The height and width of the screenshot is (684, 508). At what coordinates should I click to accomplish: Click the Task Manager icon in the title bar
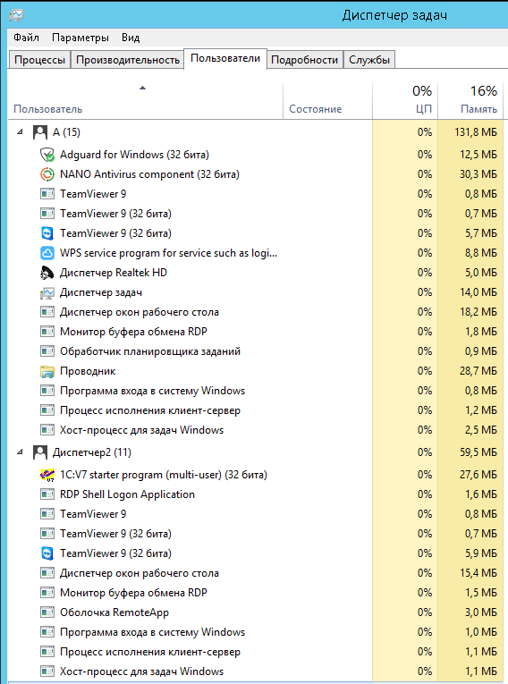[x=16, y=15]
